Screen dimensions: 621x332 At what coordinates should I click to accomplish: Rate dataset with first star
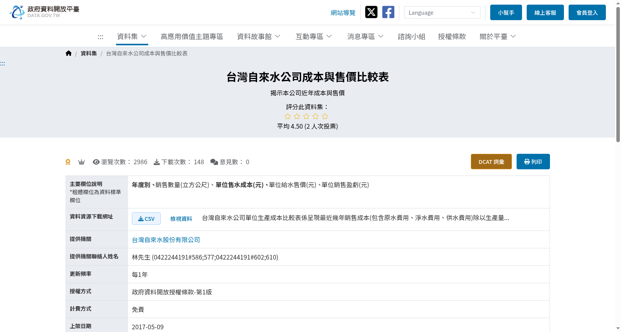pos(288,116)
